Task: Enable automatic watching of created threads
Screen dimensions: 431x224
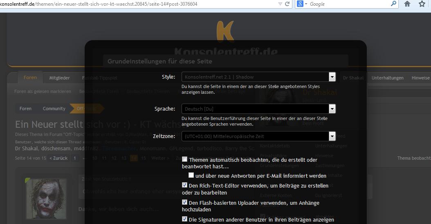Action: click(185, 159)
